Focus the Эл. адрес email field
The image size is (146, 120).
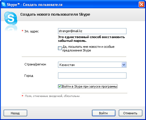tap(92, 31)
